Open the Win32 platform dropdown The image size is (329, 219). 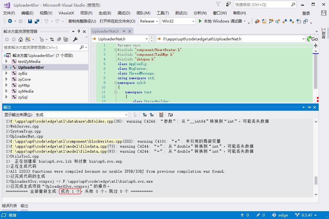click(178, 21)
